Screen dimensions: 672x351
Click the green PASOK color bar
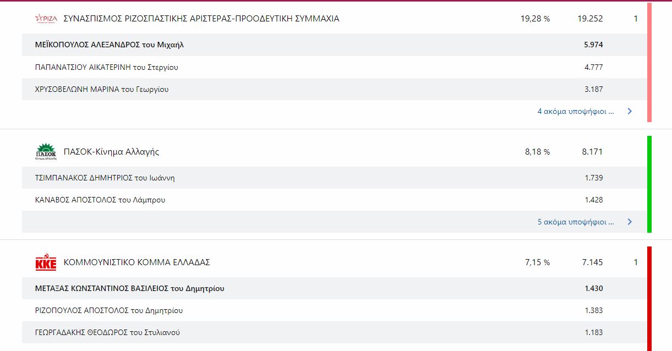pos(649,184)
